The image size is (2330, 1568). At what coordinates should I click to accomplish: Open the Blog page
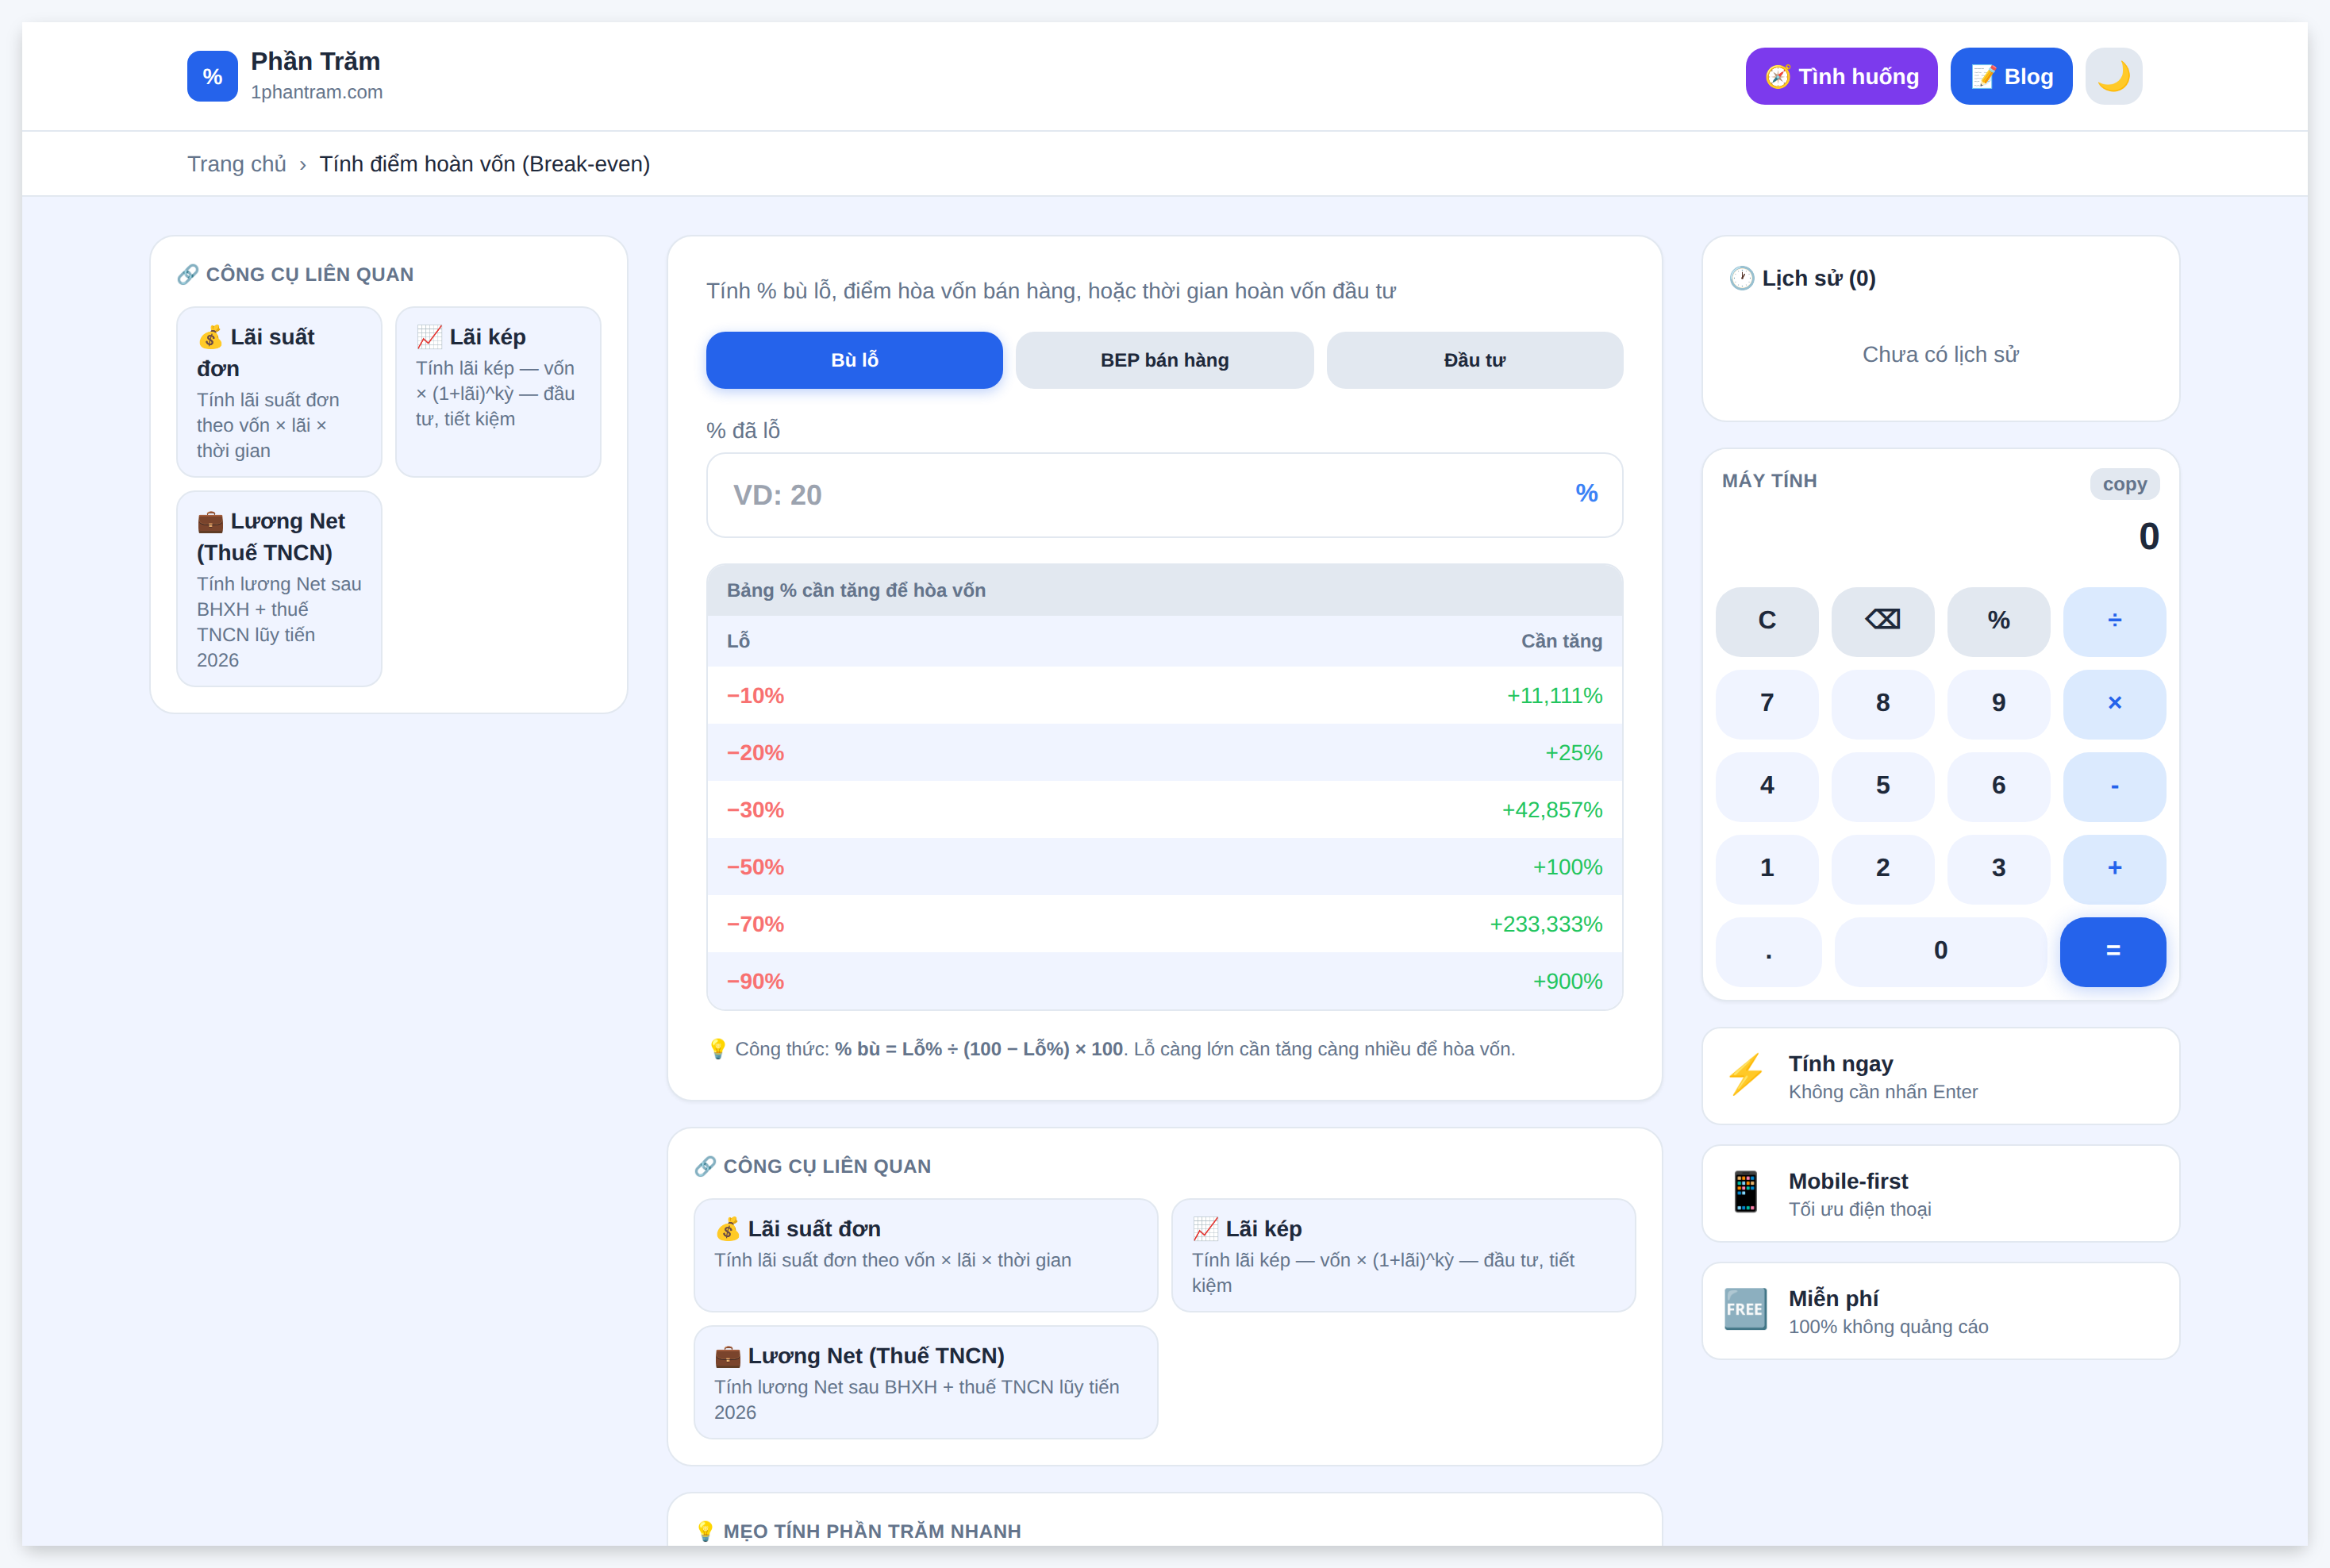click(2011, 76)
